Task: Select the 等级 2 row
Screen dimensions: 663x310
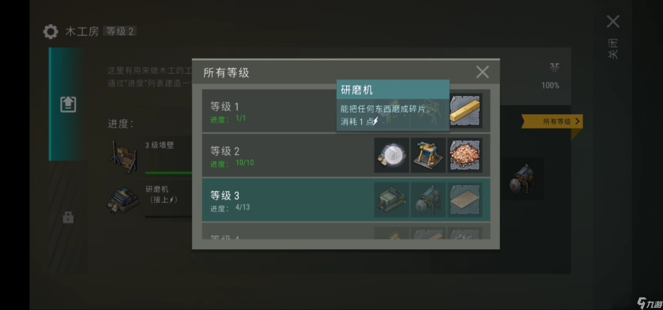Action: [x=346, y=155]
